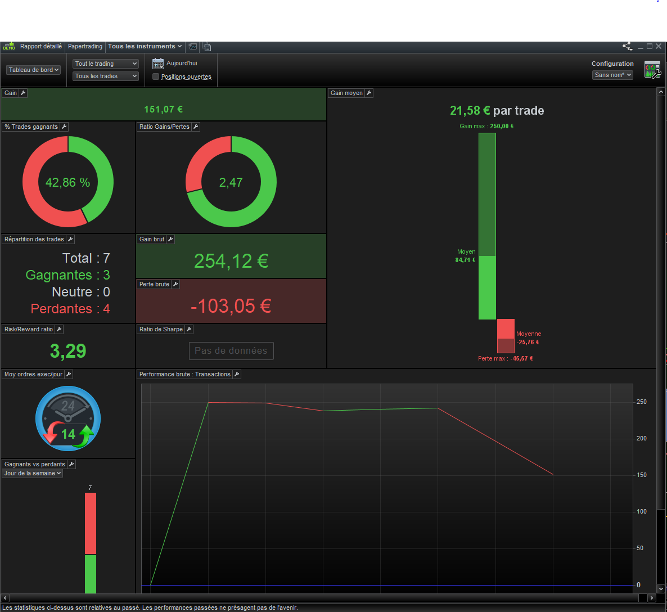The width and height of the screenshot is (667, 612).
Task: Click the '21,58 € par trade' text
Action: pos(497,111)
